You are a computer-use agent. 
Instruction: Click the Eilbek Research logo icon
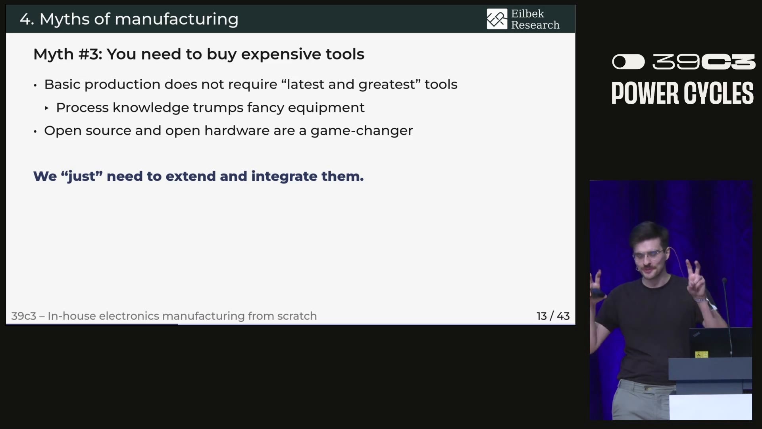[x=496, y=19]
